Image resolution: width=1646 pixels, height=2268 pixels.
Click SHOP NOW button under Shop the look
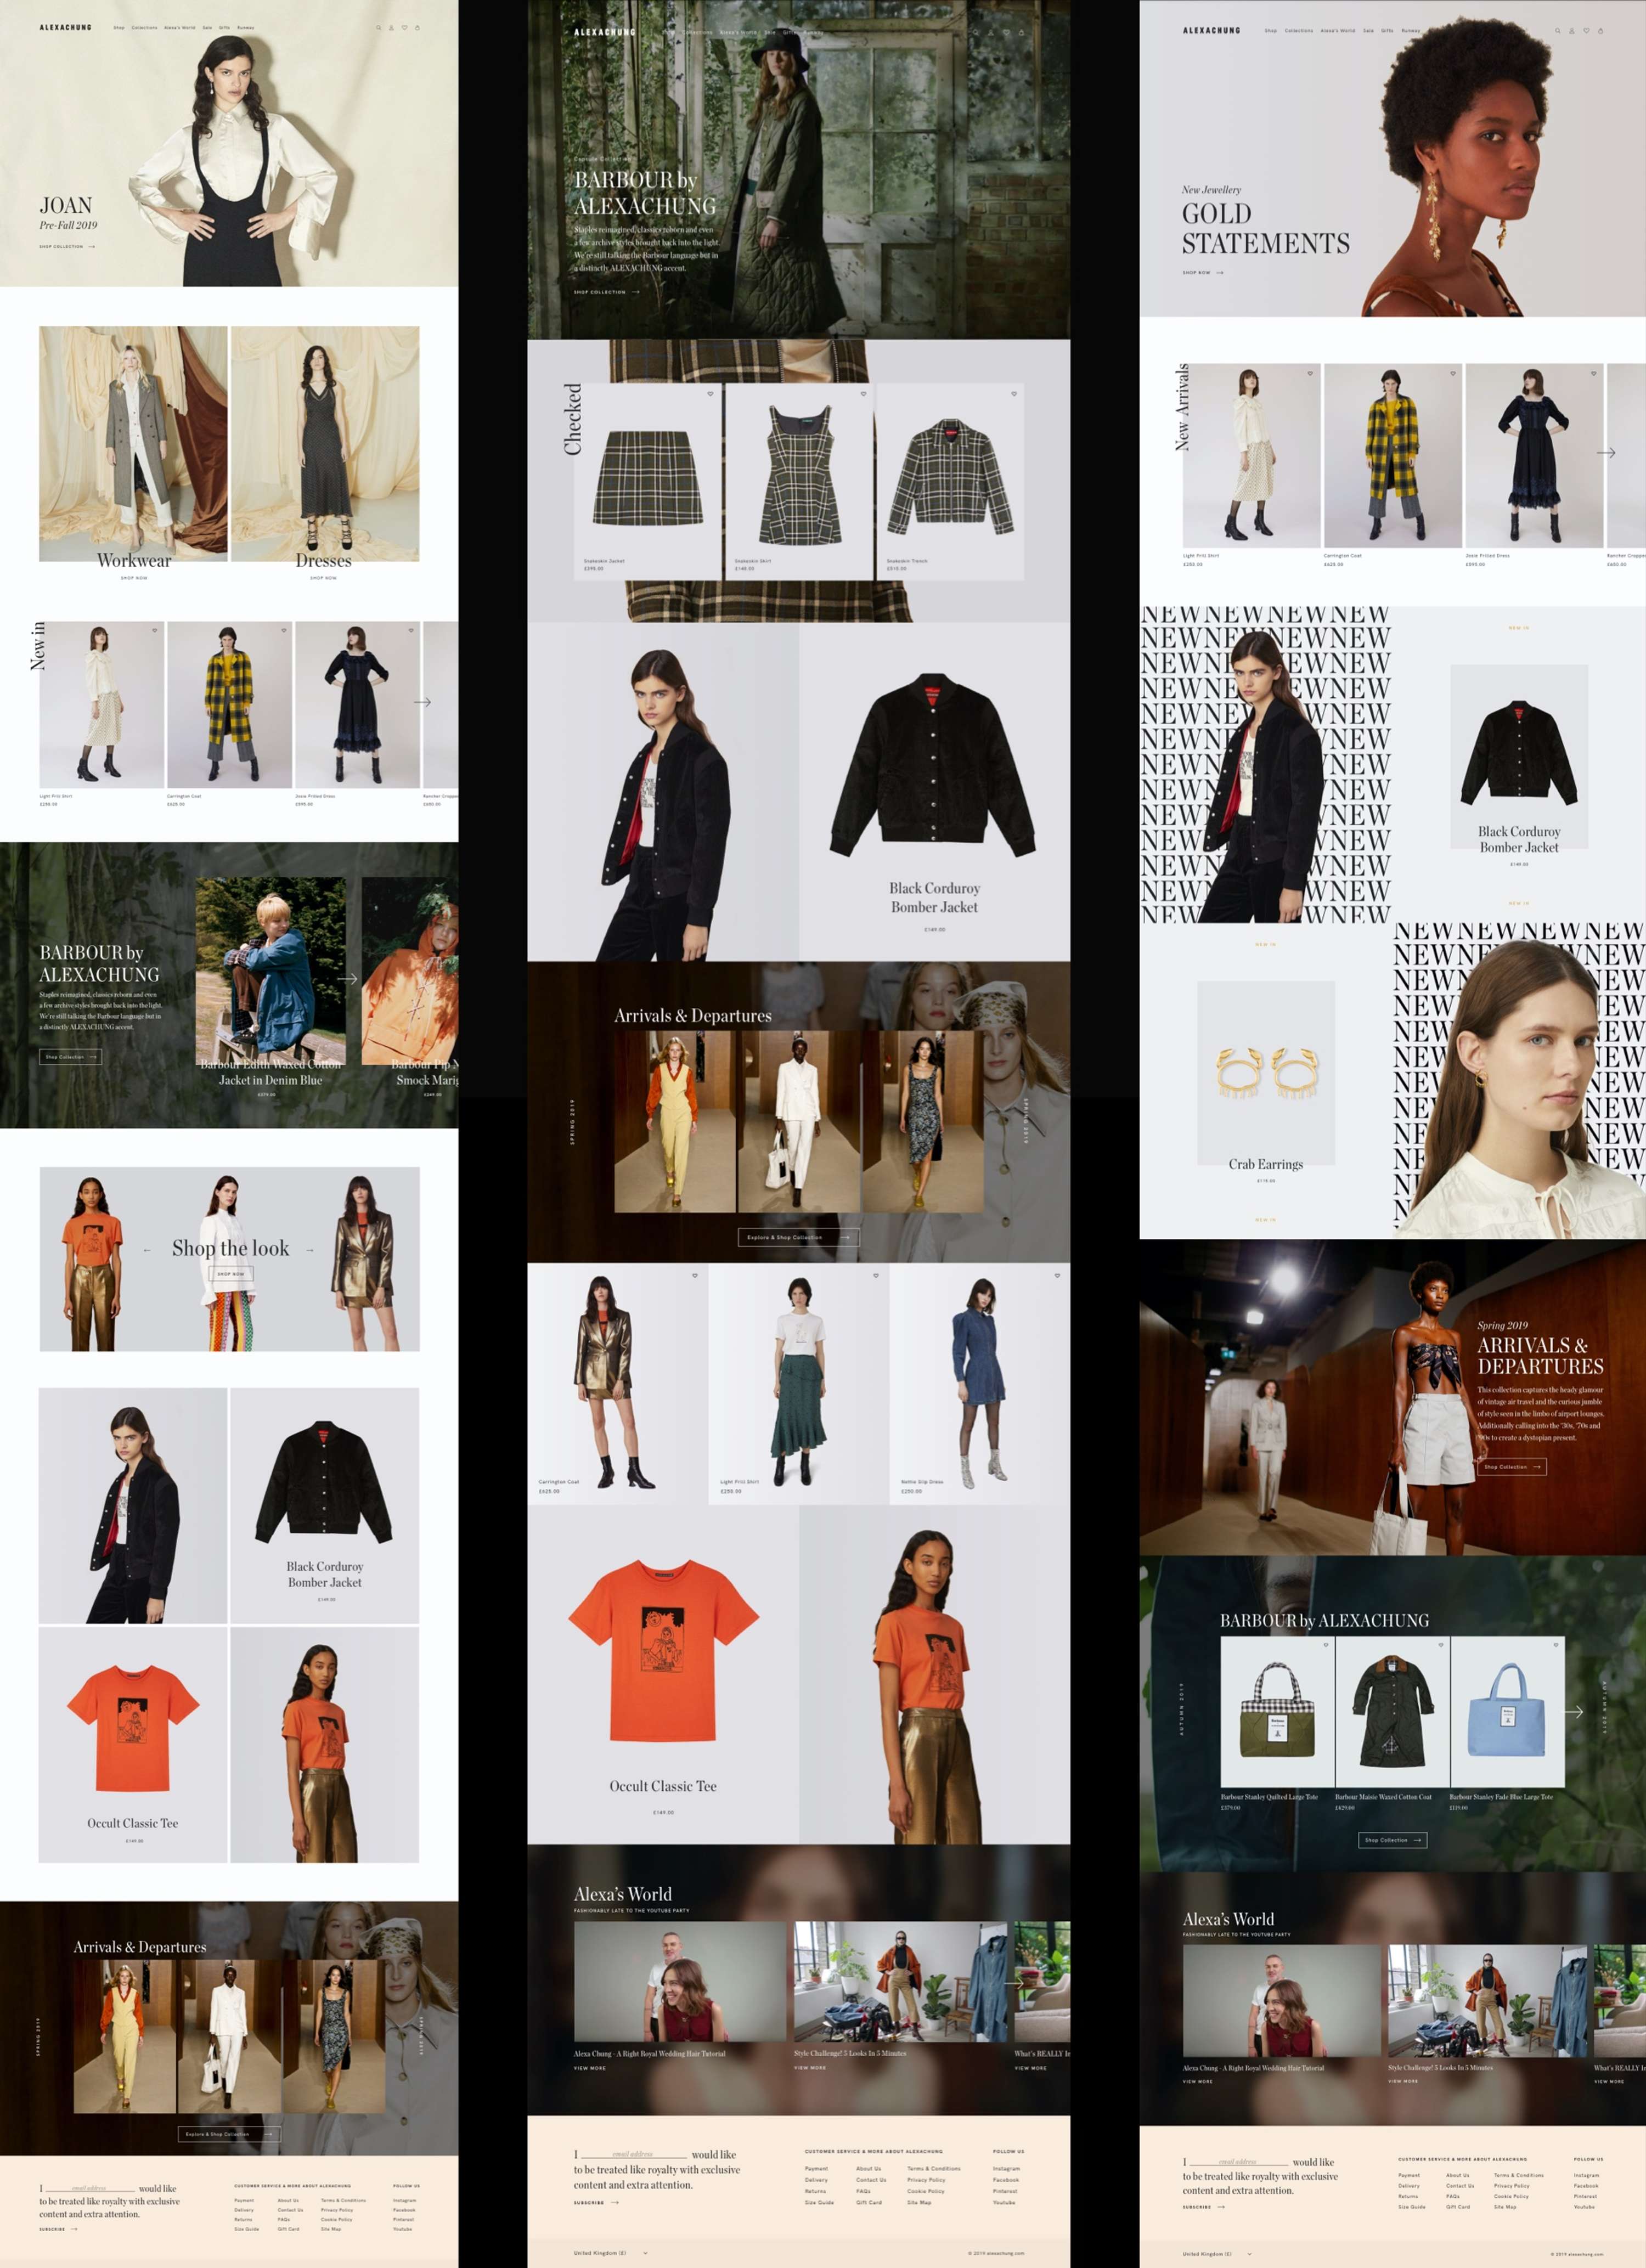pyautogui.click(x=231, y=1274)
